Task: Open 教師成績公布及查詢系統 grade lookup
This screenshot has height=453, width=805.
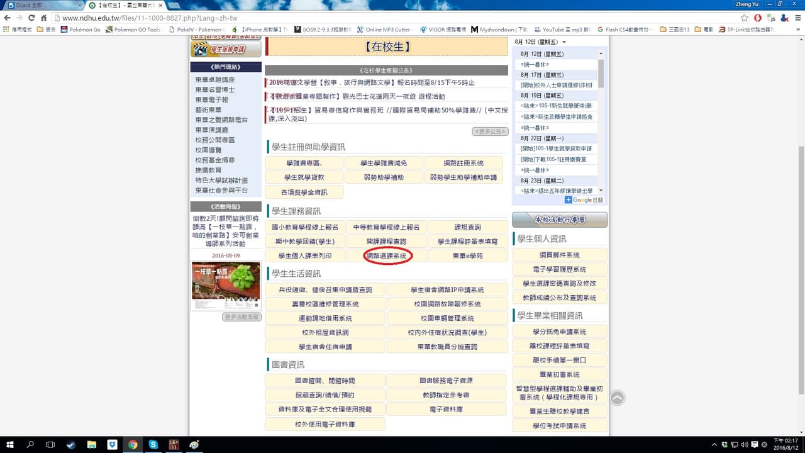Action: pos(560,298)
